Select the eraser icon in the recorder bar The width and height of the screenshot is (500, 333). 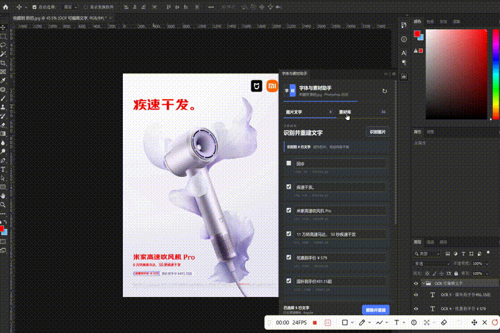tap(444, 323)
